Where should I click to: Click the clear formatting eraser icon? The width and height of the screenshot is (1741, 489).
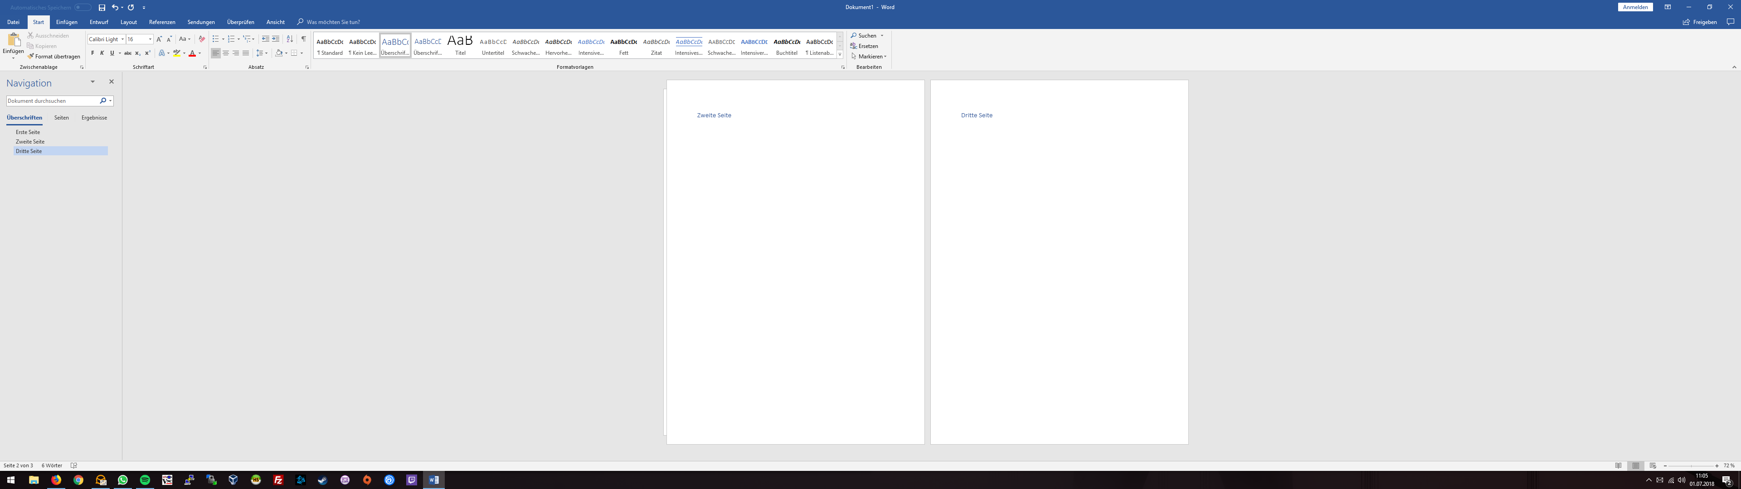[x=201, y=39]
